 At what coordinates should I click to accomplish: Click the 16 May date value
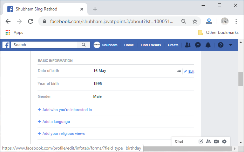click(100, 71)
